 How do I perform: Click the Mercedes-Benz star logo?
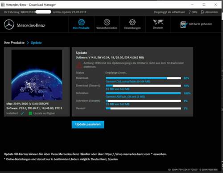(x=9, y=24)
